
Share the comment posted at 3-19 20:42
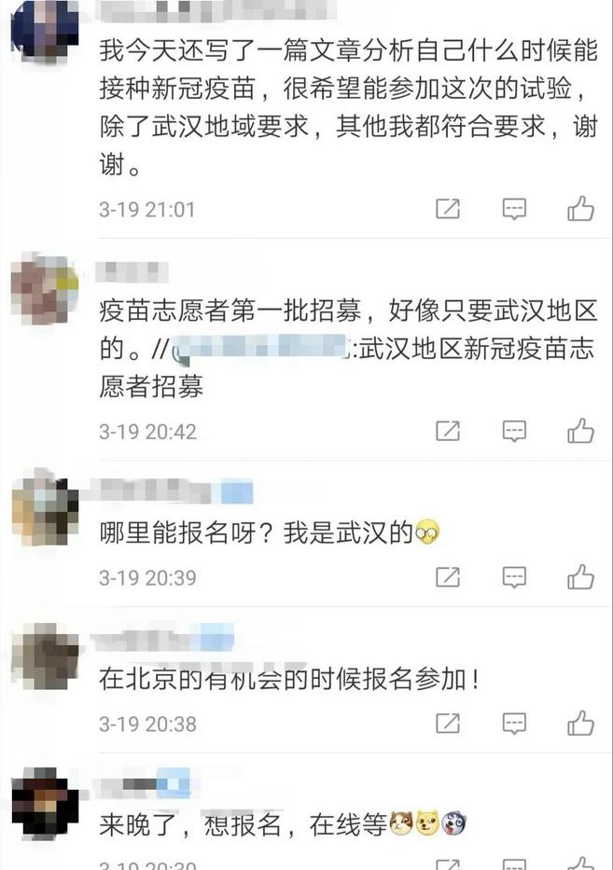pyautogui.click(x=448, y=431)
